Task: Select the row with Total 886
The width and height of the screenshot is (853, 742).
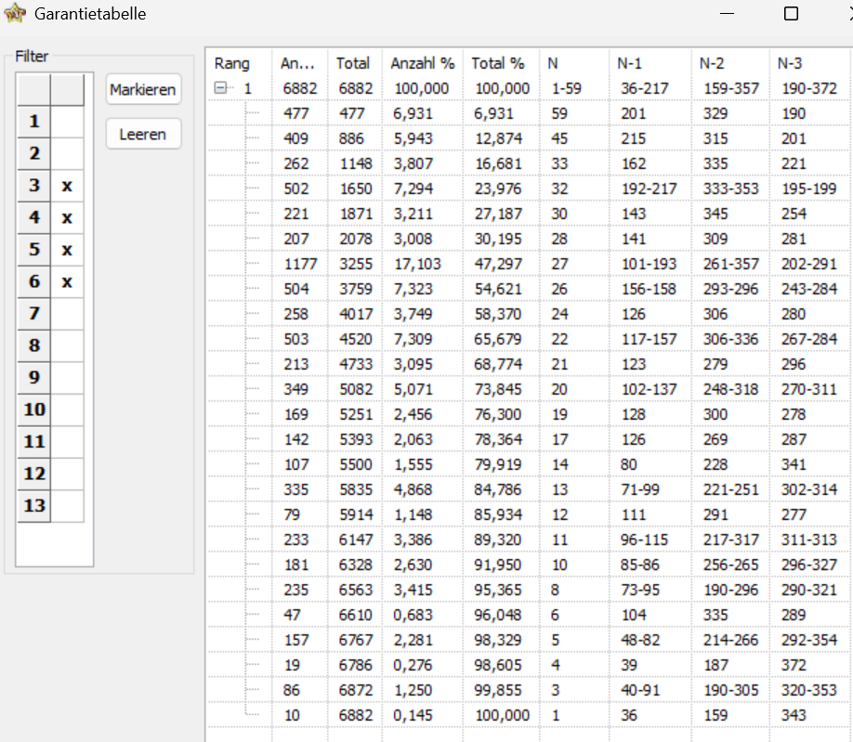Action: (x=529, y=138)
